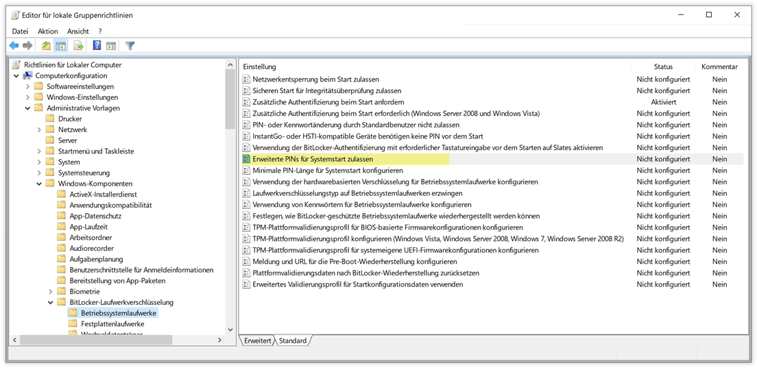The image size is (757, 368).
Task: Toggle the action pane toolbar icon
Action: (x=111, y=46)
